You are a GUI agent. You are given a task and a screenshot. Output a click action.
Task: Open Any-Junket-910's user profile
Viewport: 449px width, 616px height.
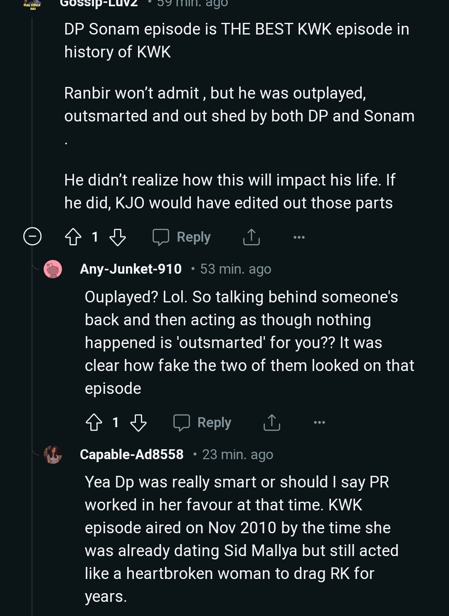pyautogui.click(x=131, y=269)
